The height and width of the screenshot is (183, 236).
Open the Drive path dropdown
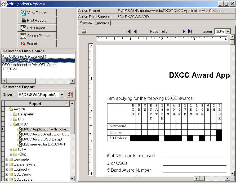coord(62,95)
